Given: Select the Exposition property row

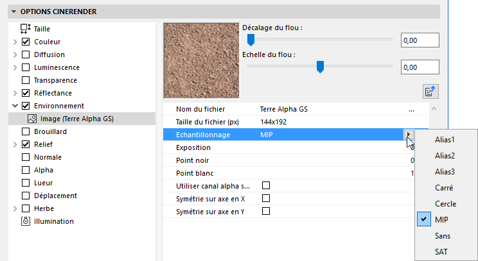Looking at the screenshot, I should click(x=288, y=147).
